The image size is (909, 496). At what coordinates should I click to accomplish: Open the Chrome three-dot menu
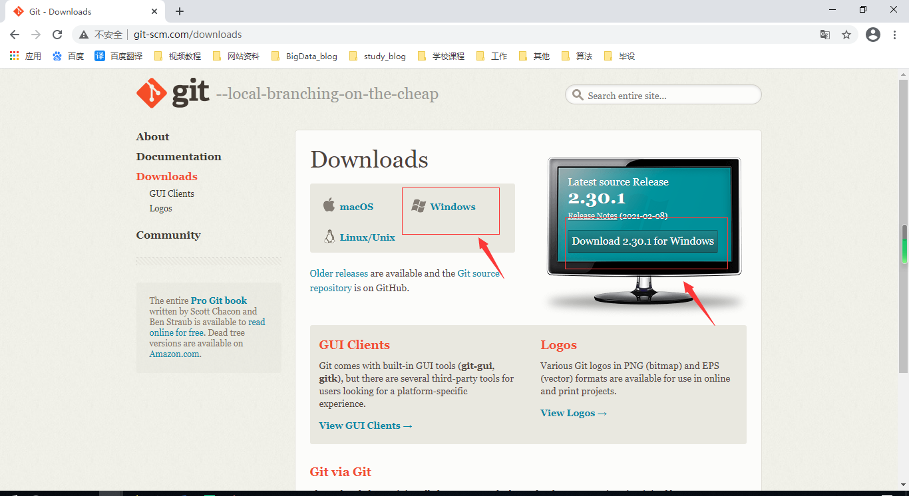[894, 35]
